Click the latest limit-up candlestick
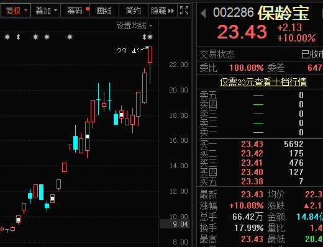 [x=150, y=55]
